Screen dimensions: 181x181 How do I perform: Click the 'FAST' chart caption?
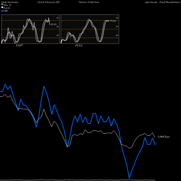pyautogui.click(x=19, y=46)
